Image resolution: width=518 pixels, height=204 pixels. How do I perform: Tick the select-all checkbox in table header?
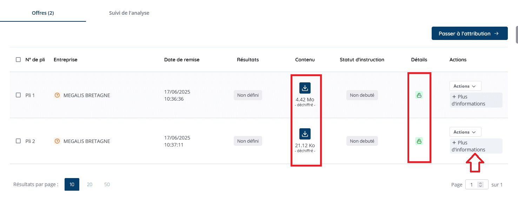pyautogui.click(x=18, y=60)
